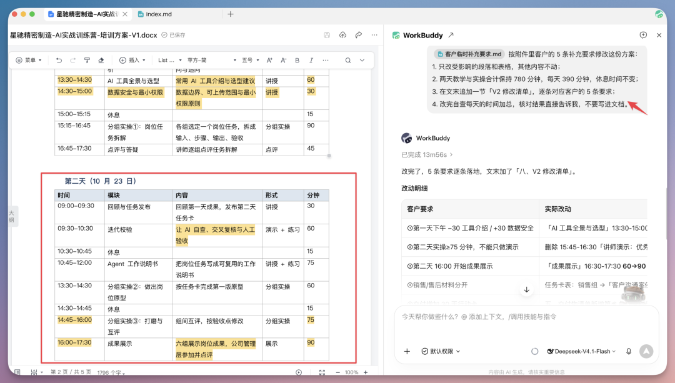Activate voice input microphone icon
The width and height of the screenshot is (675, 383).
(629, 351)
